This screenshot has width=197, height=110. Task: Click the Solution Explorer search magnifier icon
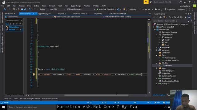[189, 21]
